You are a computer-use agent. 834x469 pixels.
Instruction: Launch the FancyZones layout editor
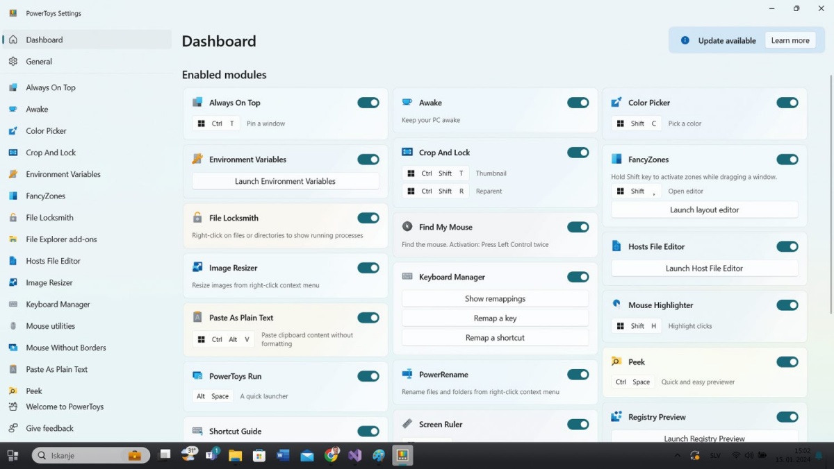(705, 210)
